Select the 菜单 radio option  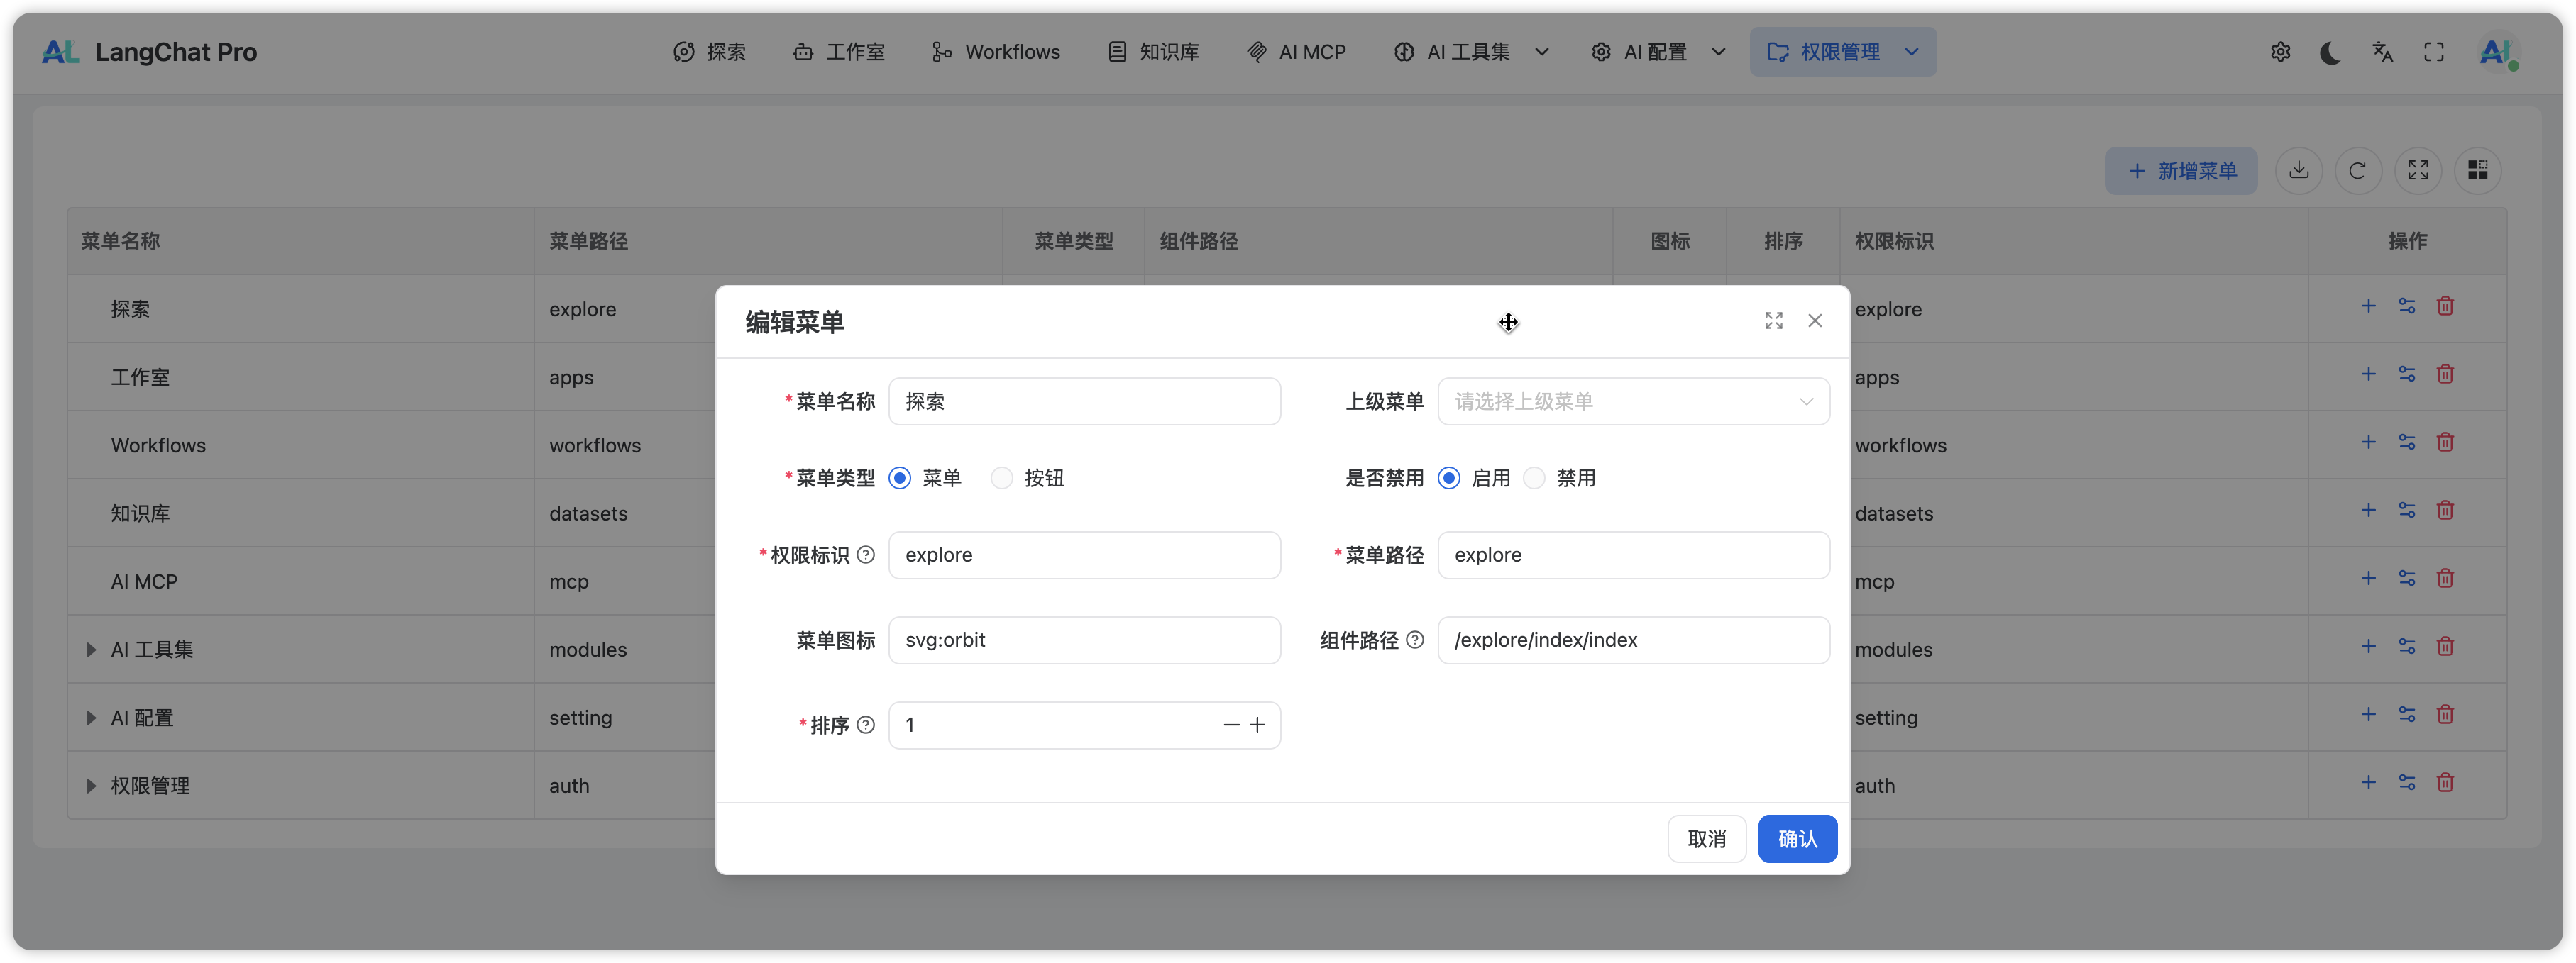[x=900, y=479]
